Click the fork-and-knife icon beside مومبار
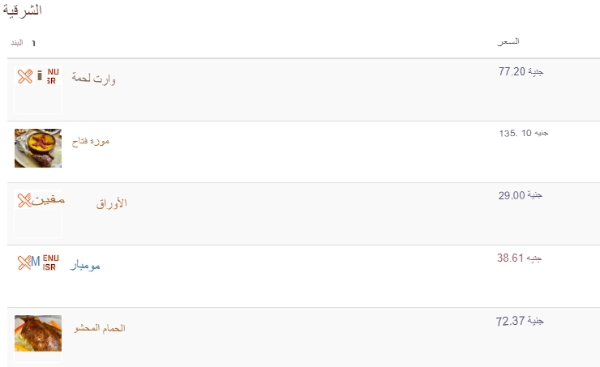Screen dimensions: 600x367 click(x=24, y=262)
